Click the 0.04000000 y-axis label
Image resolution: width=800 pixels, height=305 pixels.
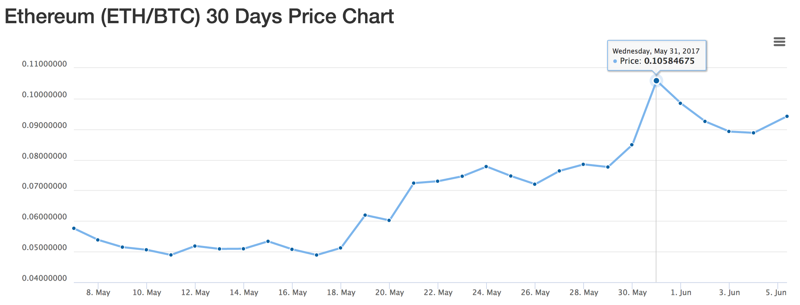coord(44,278)
